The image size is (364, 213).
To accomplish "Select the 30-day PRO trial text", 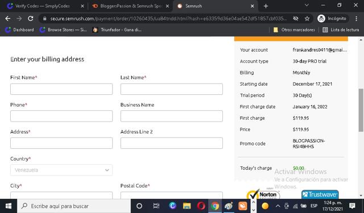I will [309, 61].
